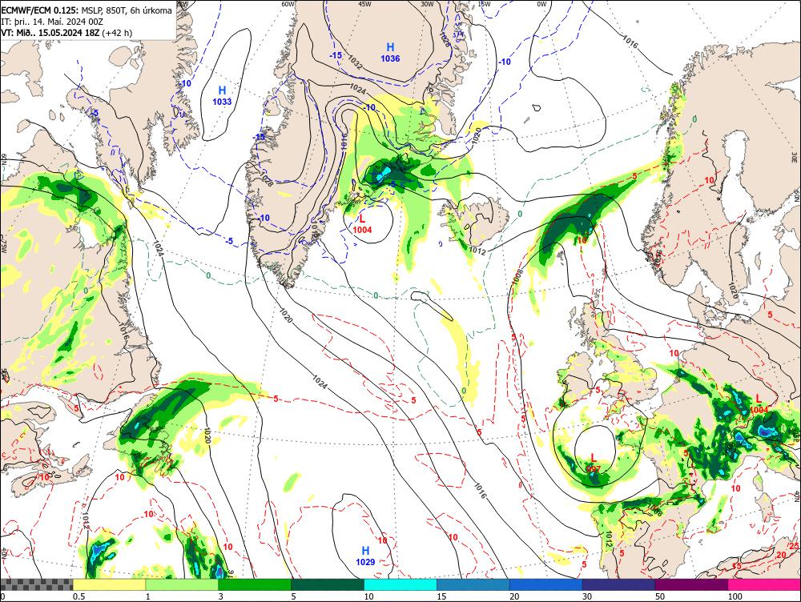Screen dimensions: 801x602
Task: Click the gray checkered 0–0.5 legend swatch
Action: [x=36, y=584]
